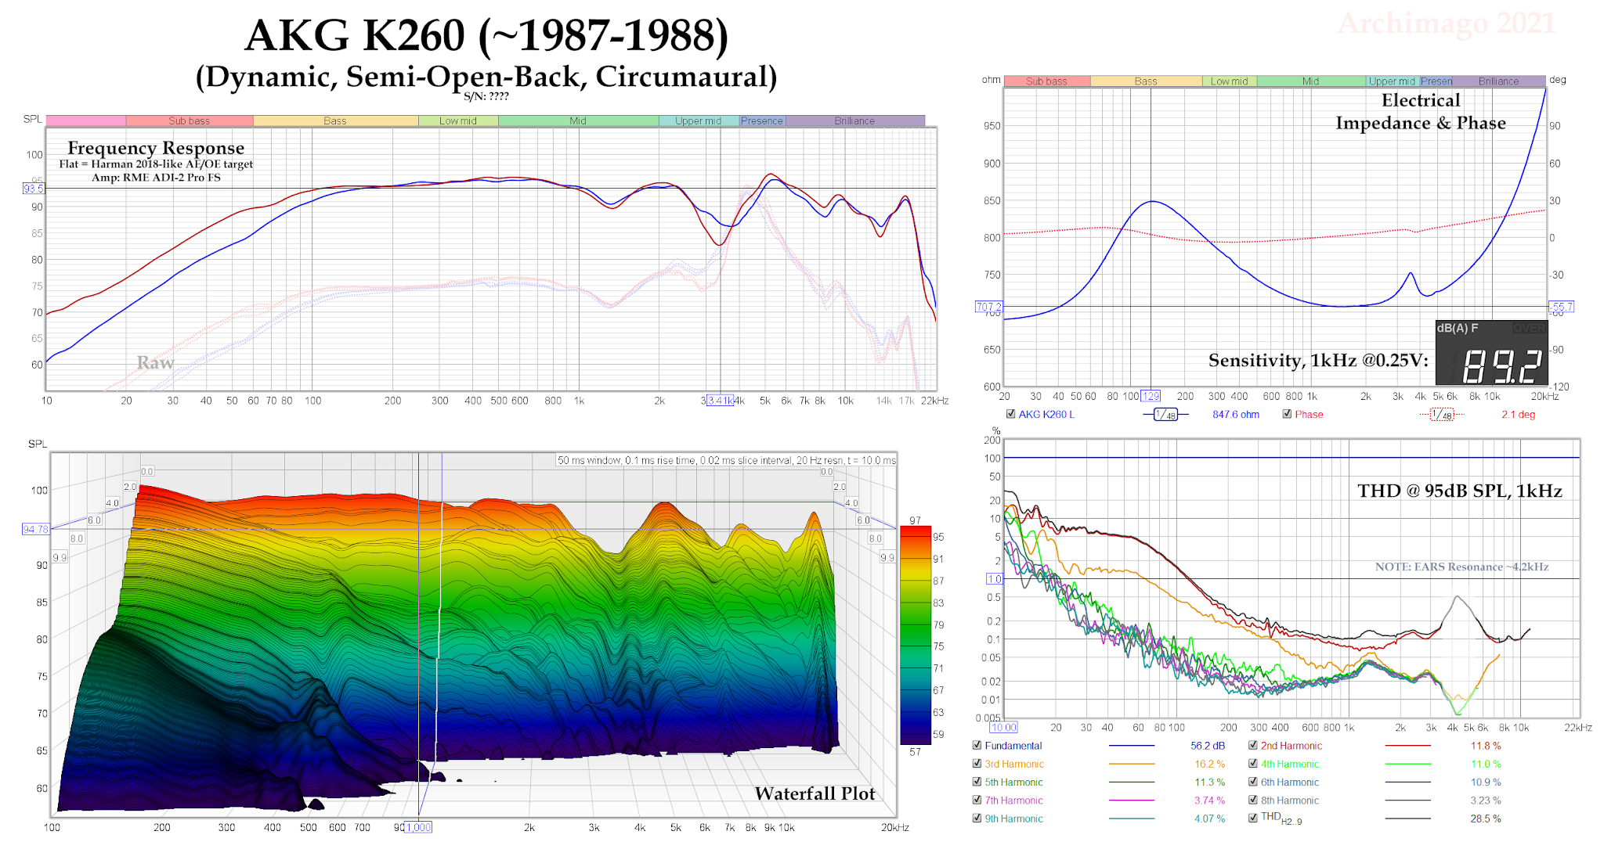Viewport: 1604px width, 860px height.
Task: Select Brilliance band in frequency response
Action: pyautogui.click(x=854, y=121)
